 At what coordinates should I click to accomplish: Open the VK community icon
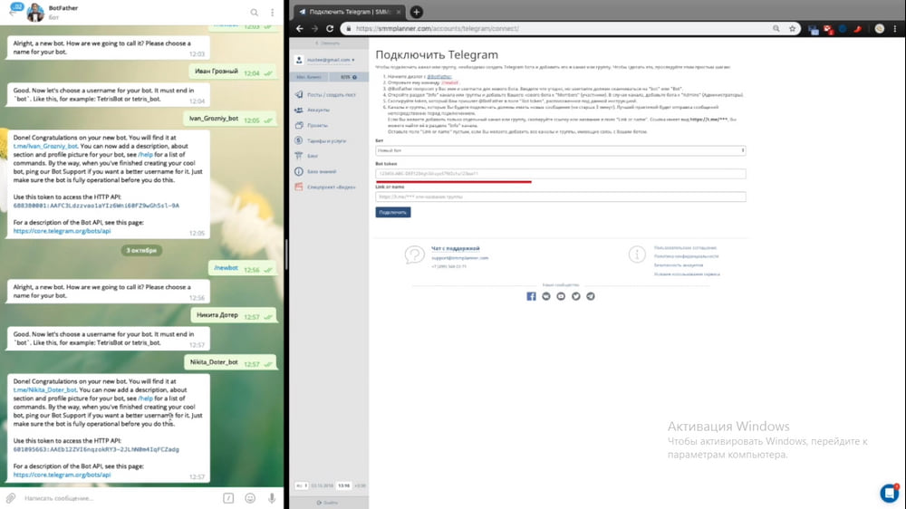(546, 296)
